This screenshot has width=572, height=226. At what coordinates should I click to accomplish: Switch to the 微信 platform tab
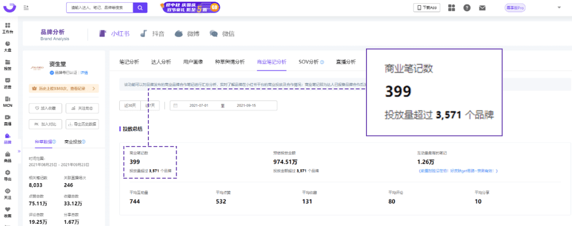tap(222, 33)
